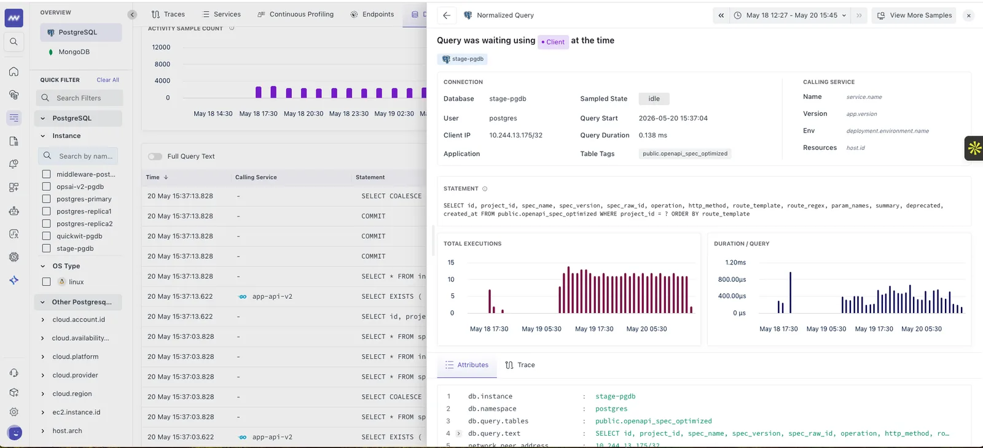Open the May 18 12:27 - May 20 15:45 range dropdown
Image resolution: width=983 pixels, height=448 pixels.
[x=789, y=15]
